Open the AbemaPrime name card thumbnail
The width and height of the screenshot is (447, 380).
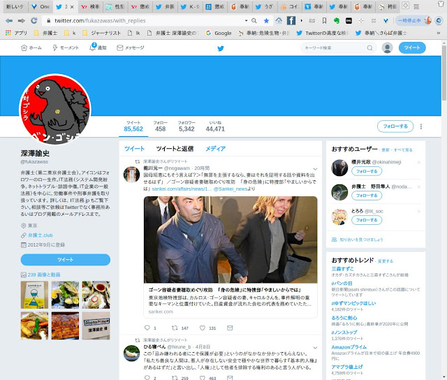coord(96,326)
